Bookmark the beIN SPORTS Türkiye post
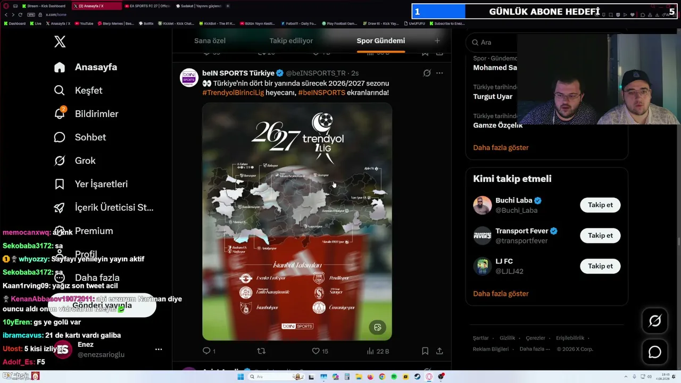The width and height of the screenshot is (681, 383). [x=425, y=351]
